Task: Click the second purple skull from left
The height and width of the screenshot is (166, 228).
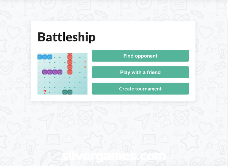Action: coord(50,72)
